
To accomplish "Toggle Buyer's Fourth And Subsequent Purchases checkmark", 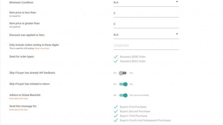I will click(x=116, y=120).
